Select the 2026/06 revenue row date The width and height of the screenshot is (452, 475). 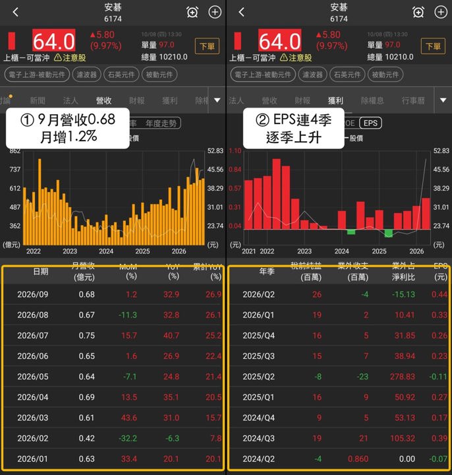tap(33, 356)
